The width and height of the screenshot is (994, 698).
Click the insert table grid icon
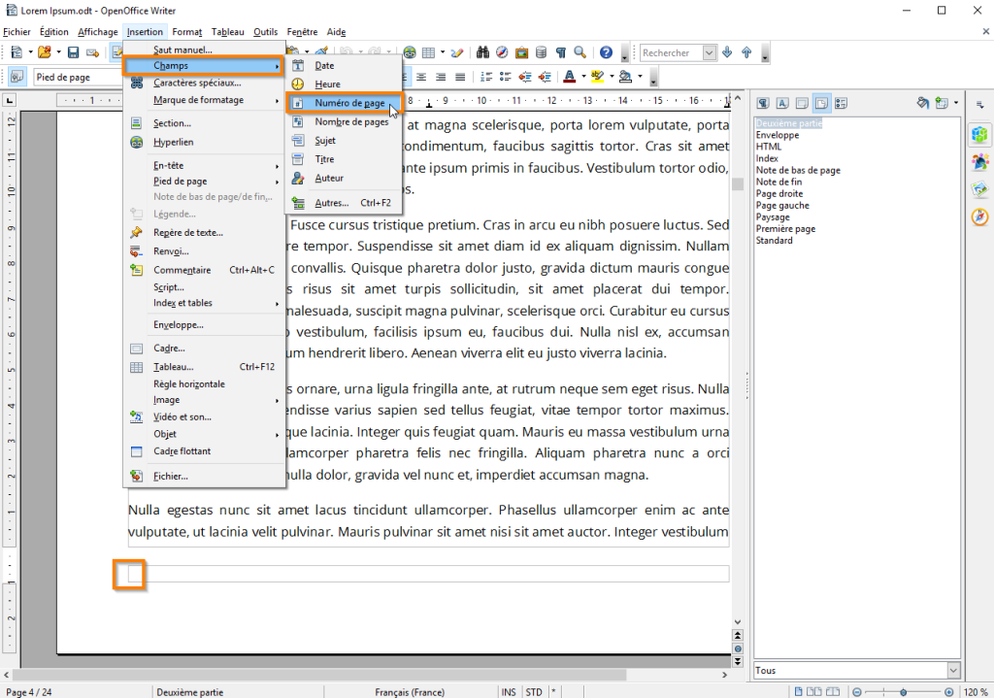[x=428, y=52]
